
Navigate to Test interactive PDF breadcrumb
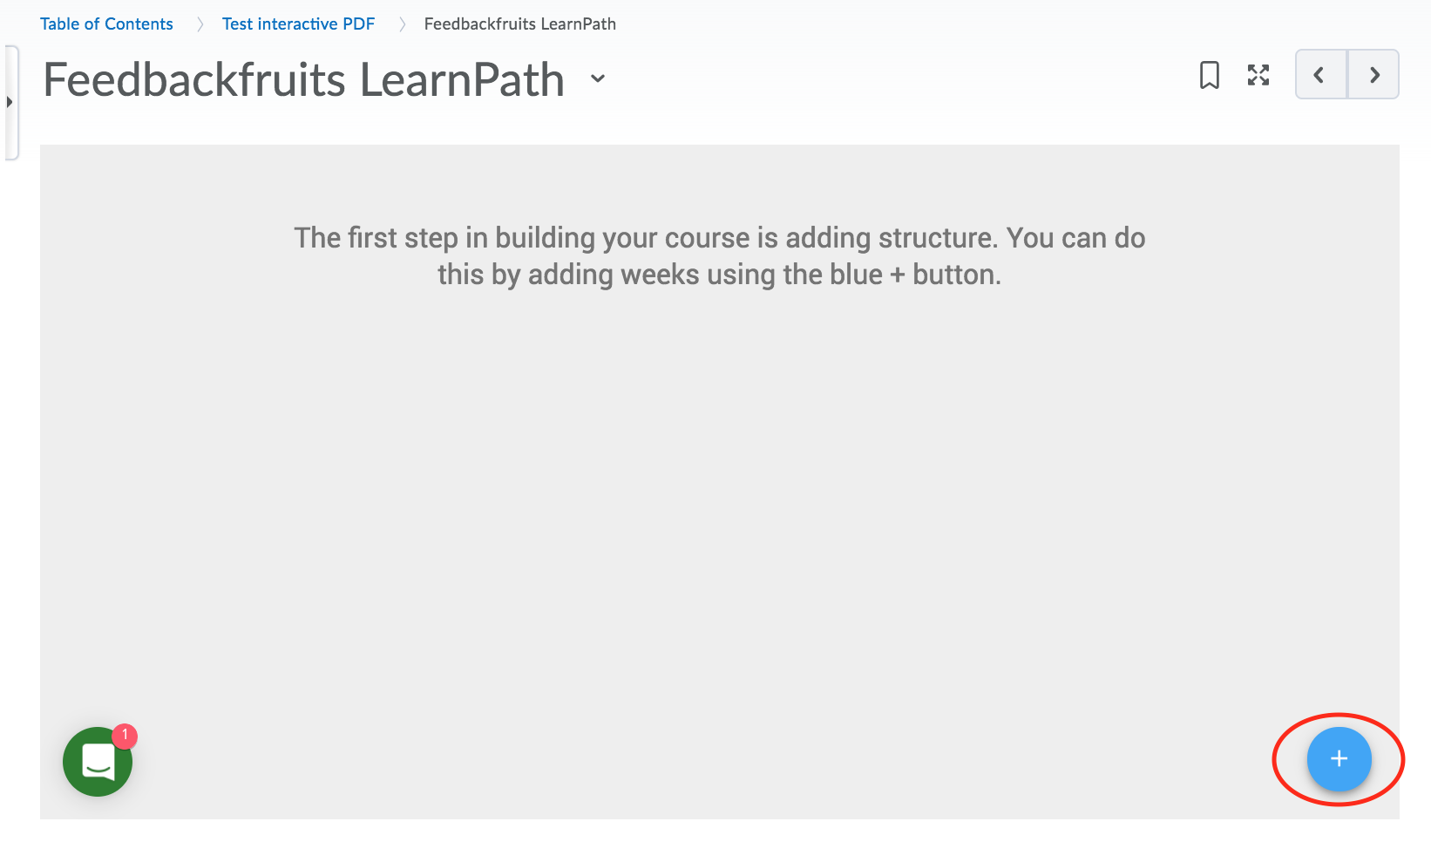tap(298, 24)
